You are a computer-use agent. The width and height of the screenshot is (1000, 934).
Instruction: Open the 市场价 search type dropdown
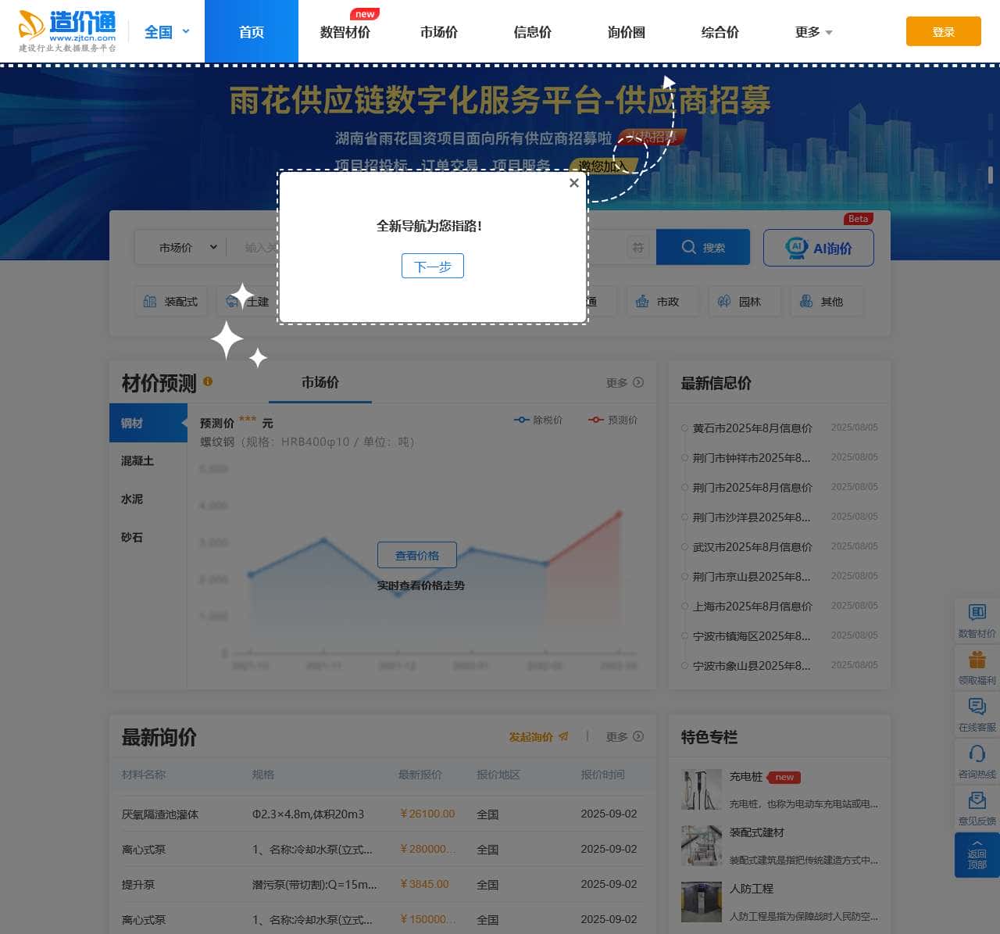[187, 248]
